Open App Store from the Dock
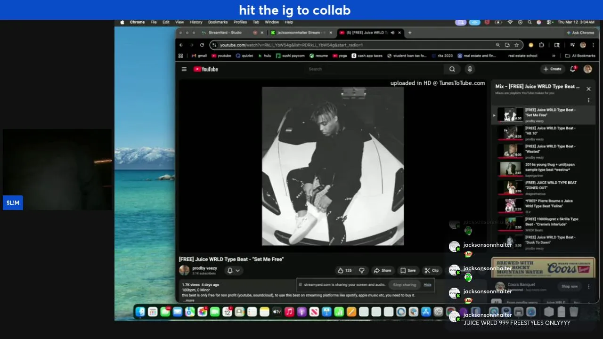 [426, 312]
